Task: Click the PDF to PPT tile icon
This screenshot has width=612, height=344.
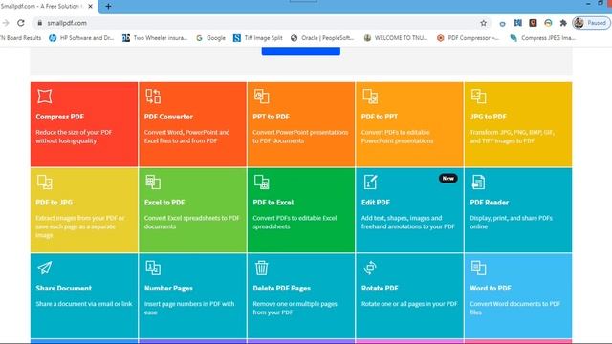Action: [370, 96]
